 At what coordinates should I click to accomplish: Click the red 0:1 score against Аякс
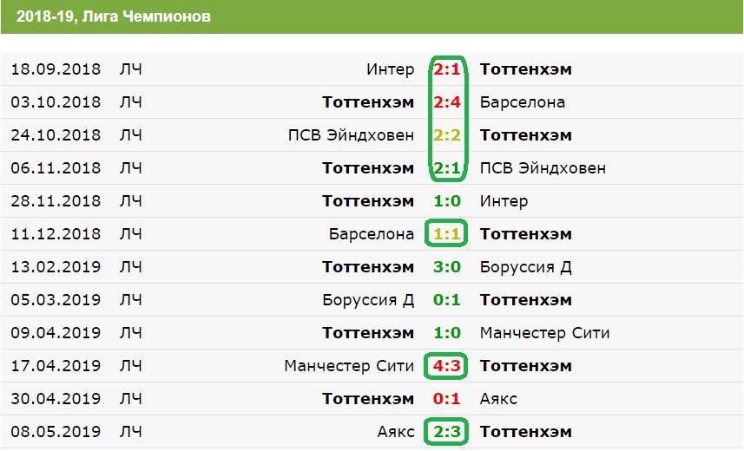pos(447,399)
